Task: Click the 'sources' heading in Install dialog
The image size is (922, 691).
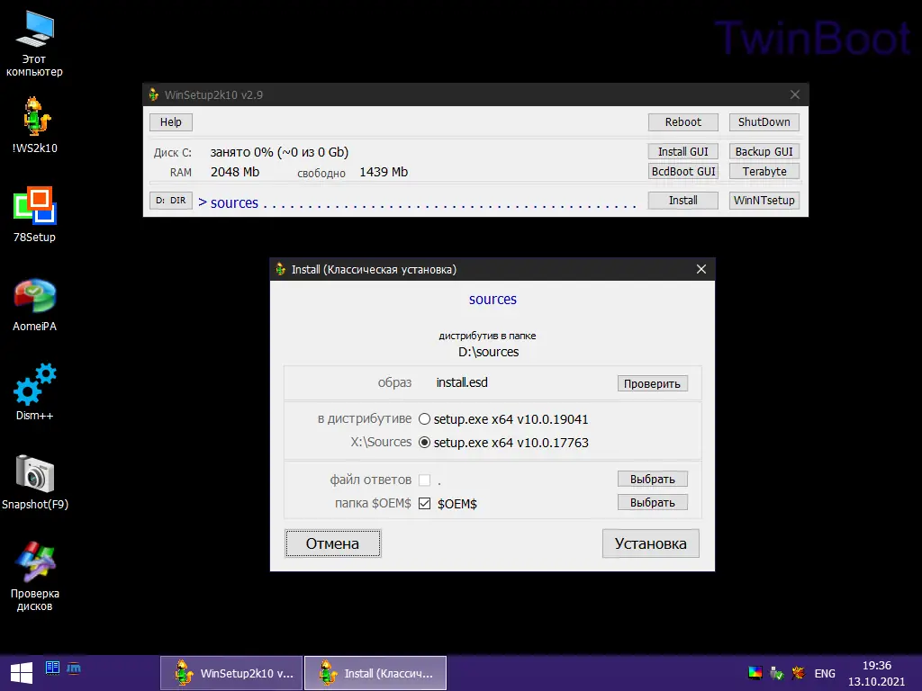Action: [x=493, y=299]
